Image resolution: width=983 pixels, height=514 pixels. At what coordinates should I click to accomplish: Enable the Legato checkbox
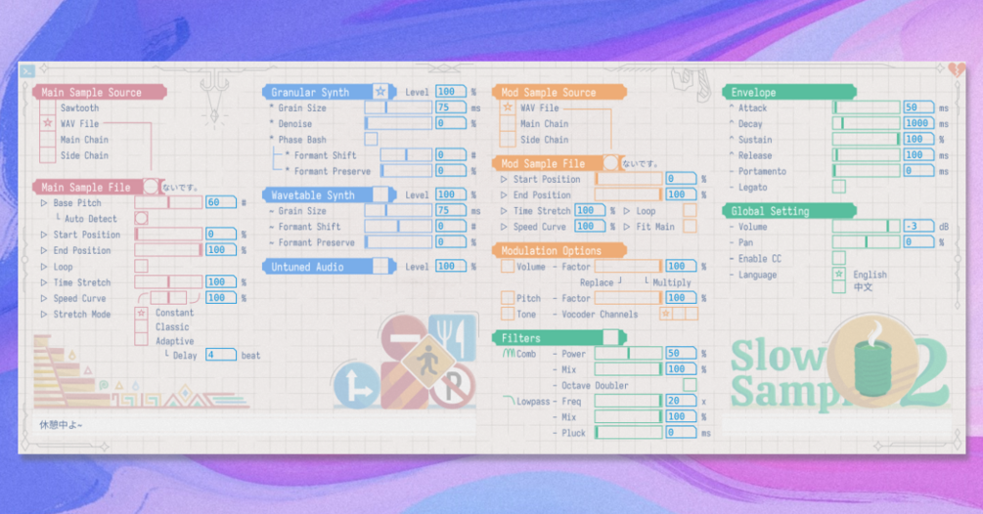[x=839, y=187]
